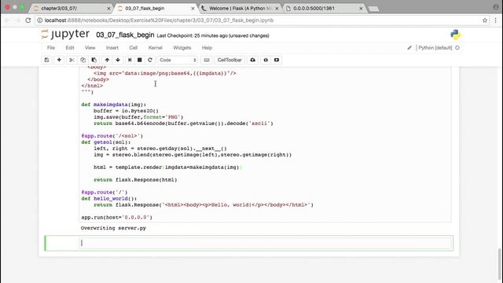Click the Jupyter logo
This screenshot has width=503, height=283.
point(65,34)
